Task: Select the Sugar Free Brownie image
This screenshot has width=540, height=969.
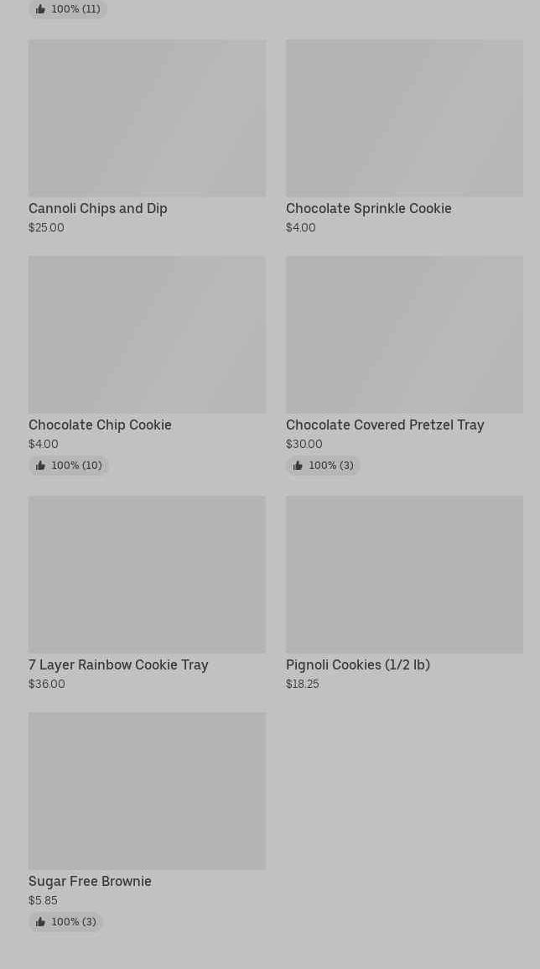Action: 147,791
